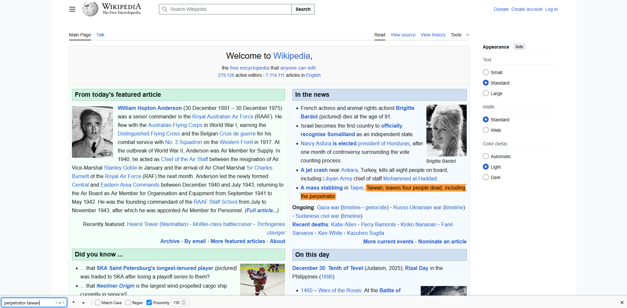Open the View history tab
The image size is (627, 308).
coord(433,35)
